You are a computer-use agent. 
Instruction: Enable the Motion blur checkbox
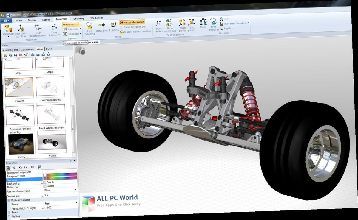pos(45,186)
